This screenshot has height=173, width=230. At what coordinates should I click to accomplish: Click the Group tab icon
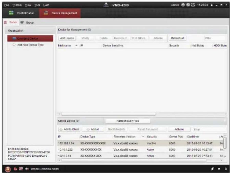point(22,23)
